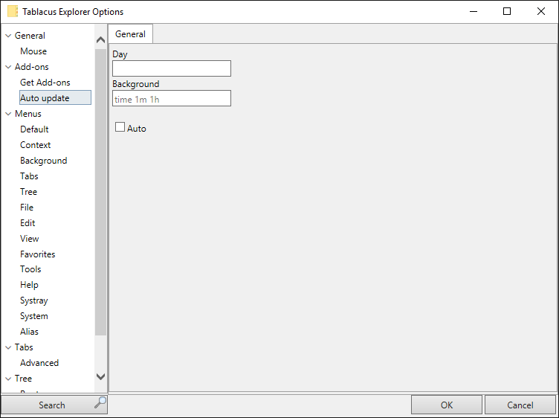Open the Tools menu settings

30,269
